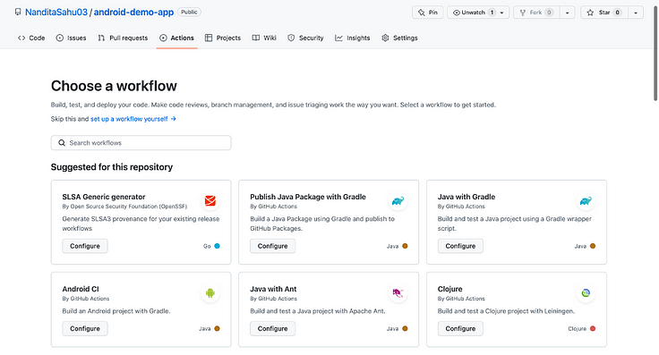Configure the Android CI workflow
The width and height of the screenshot is (659, 355).
point(85,328)
